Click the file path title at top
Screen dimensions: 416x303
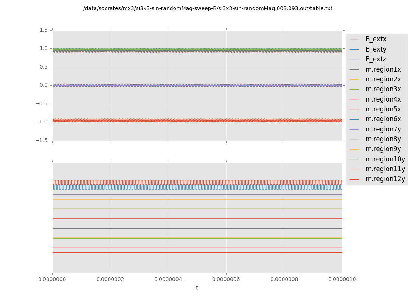[208, 8]
